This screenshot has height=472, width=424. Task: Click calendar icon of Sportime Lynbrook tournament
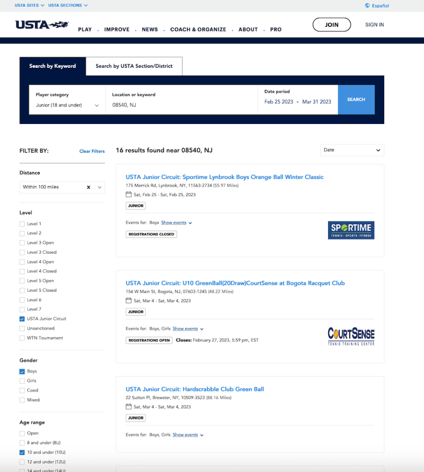(x=129, y=195)
